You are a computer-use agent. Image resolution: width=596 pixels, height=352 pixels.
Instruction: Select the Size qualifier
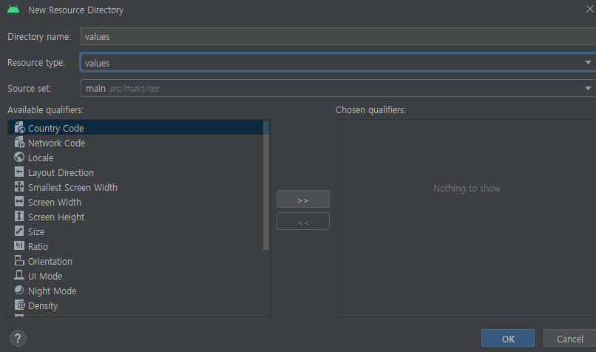136,232
